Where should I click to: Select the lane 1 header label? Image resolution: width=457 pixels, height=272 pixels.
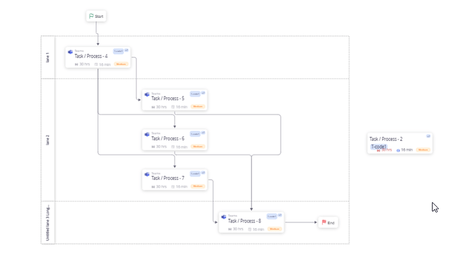tap(48, 58)
